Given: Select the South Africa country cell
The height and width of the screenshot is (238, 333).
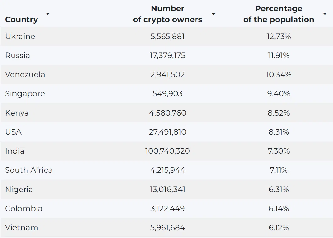Looking at the screenshot, I should point(29,170).
